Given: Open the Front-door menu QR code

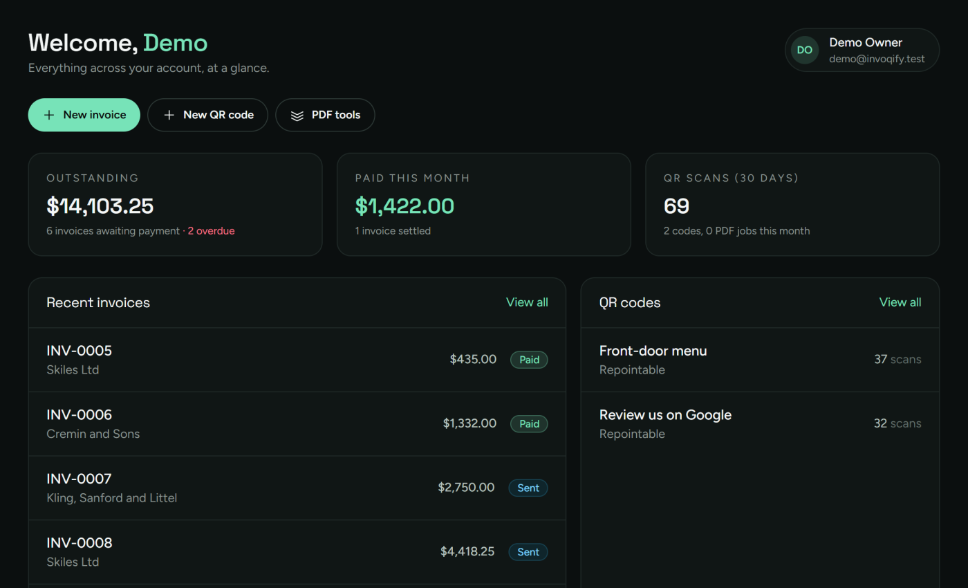Looking at the screenshot, I should (x=760, y=360).
